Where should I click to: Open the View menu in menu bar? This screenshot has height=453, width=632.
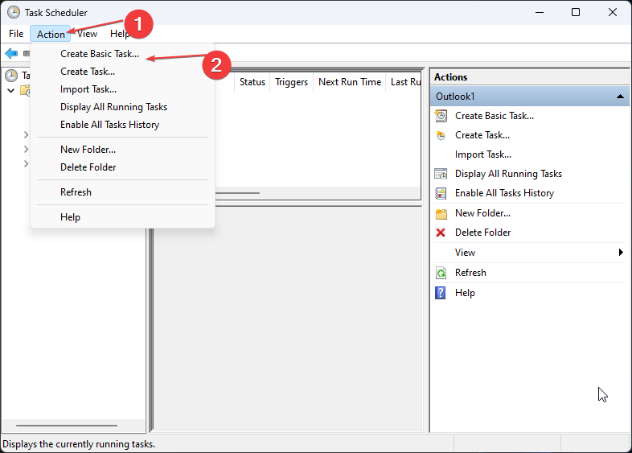(x=88, y=34)
